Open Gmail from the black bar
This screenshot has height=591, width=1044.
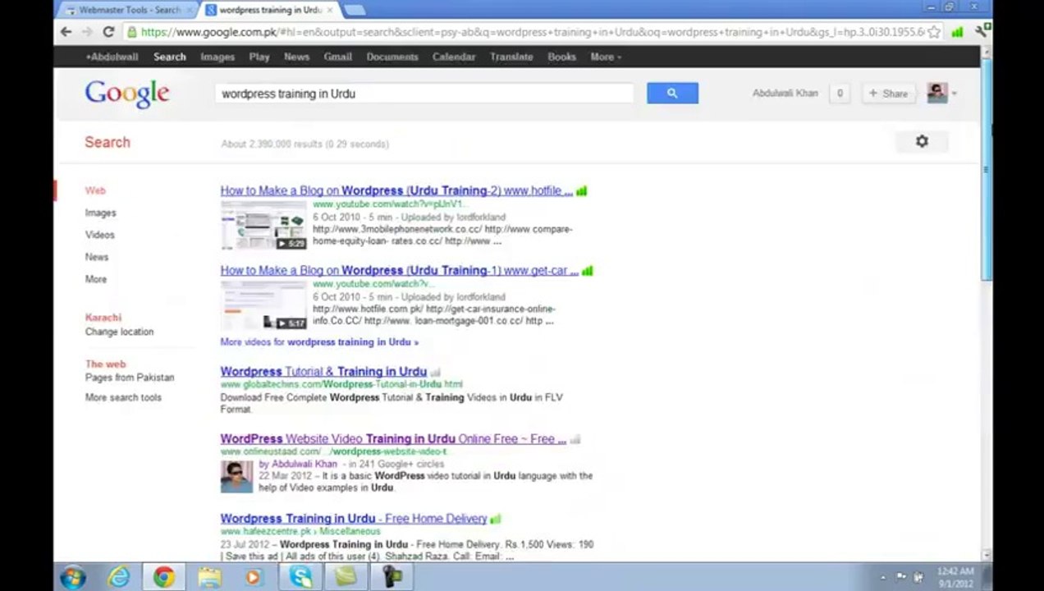[337, 57]
